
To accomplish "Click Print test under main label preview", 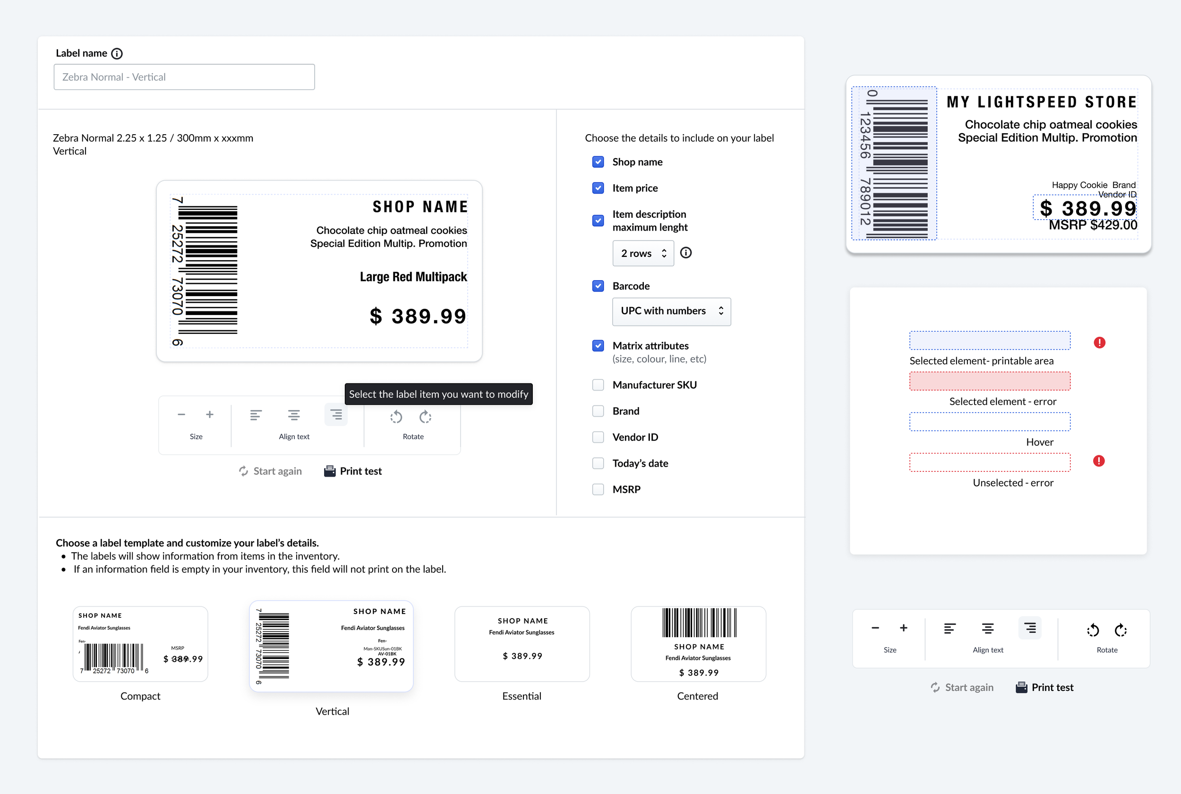I will tap(353, 471).
